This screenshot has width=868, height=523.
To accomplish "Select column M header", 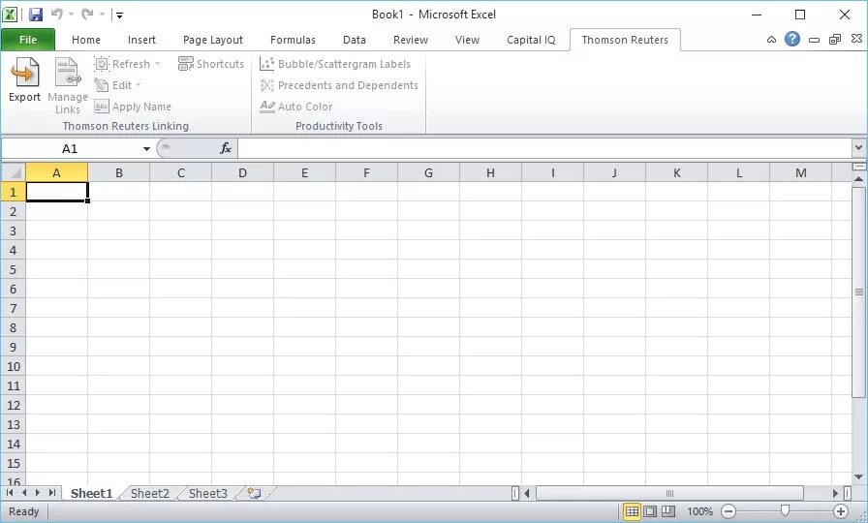I will (x=800, y=172).
